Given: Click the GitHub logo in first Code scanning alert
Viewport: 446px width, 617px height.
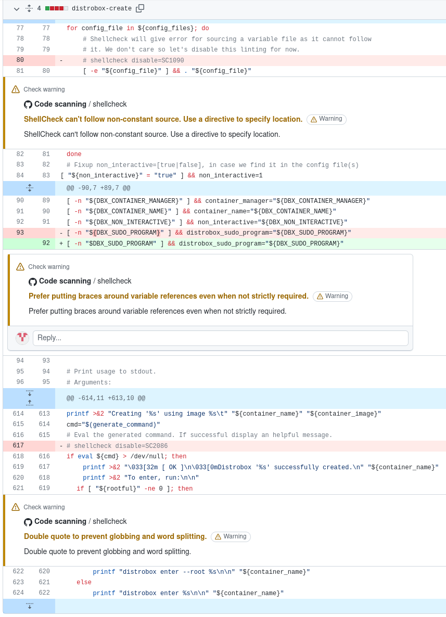Looking at the screenshot, I should pyautogui.click(x=28, y=104).
